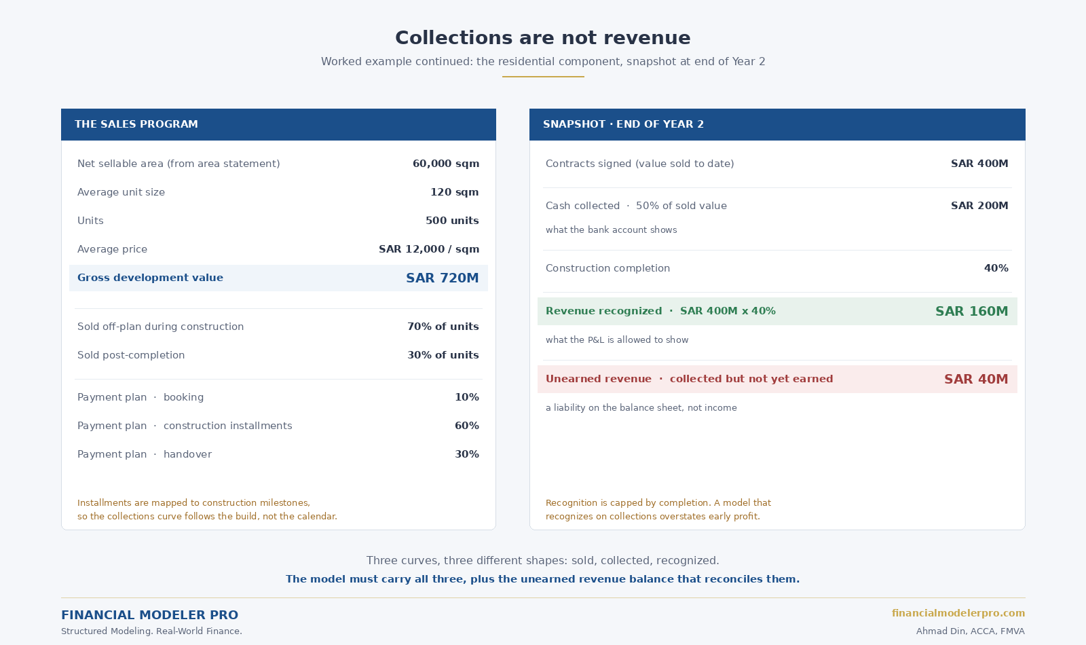The image size is (1086, 645).
Task: Click the 'Three curves, three different shapes' line
Action: 543,561
